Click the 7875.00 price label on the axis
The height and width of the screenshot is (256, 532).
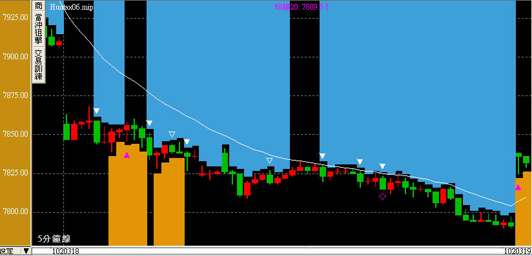click(x=15, y=95)
